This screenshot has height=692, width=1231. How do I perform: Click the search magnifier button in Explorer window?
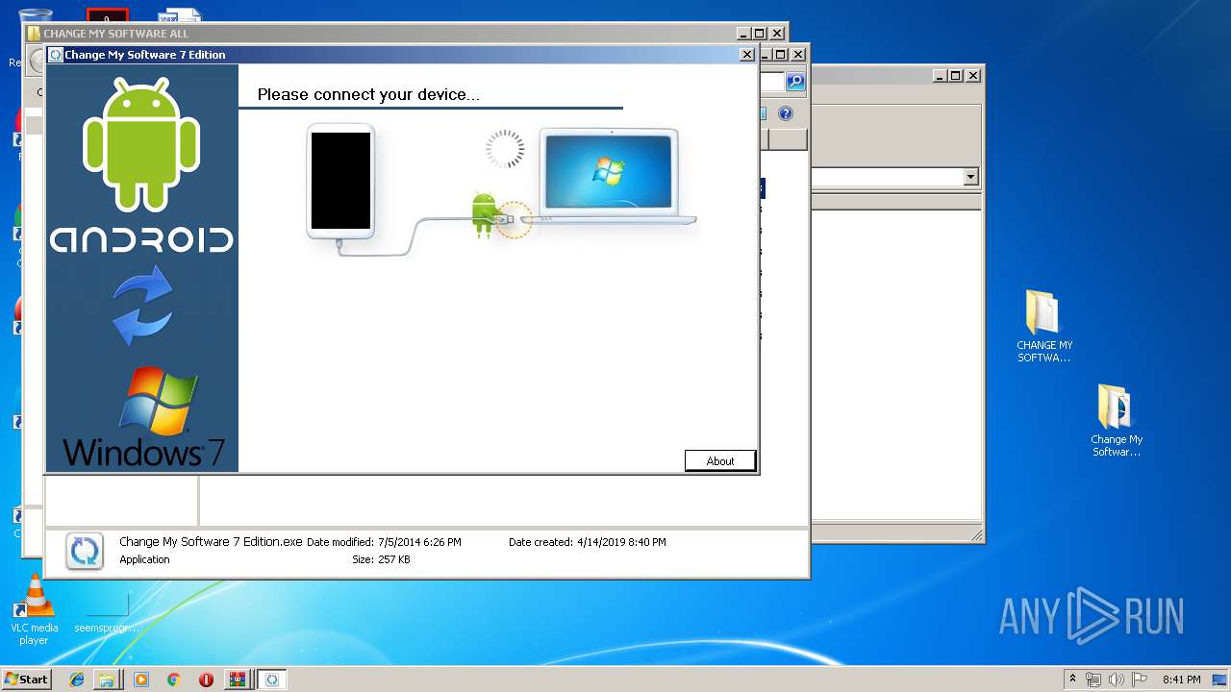(x=795, y=83)
